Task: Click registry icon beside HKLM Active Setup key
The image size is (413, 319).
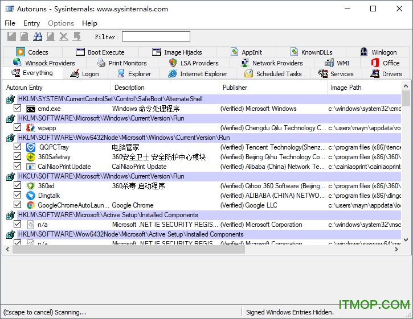Action: click(10, 215)
